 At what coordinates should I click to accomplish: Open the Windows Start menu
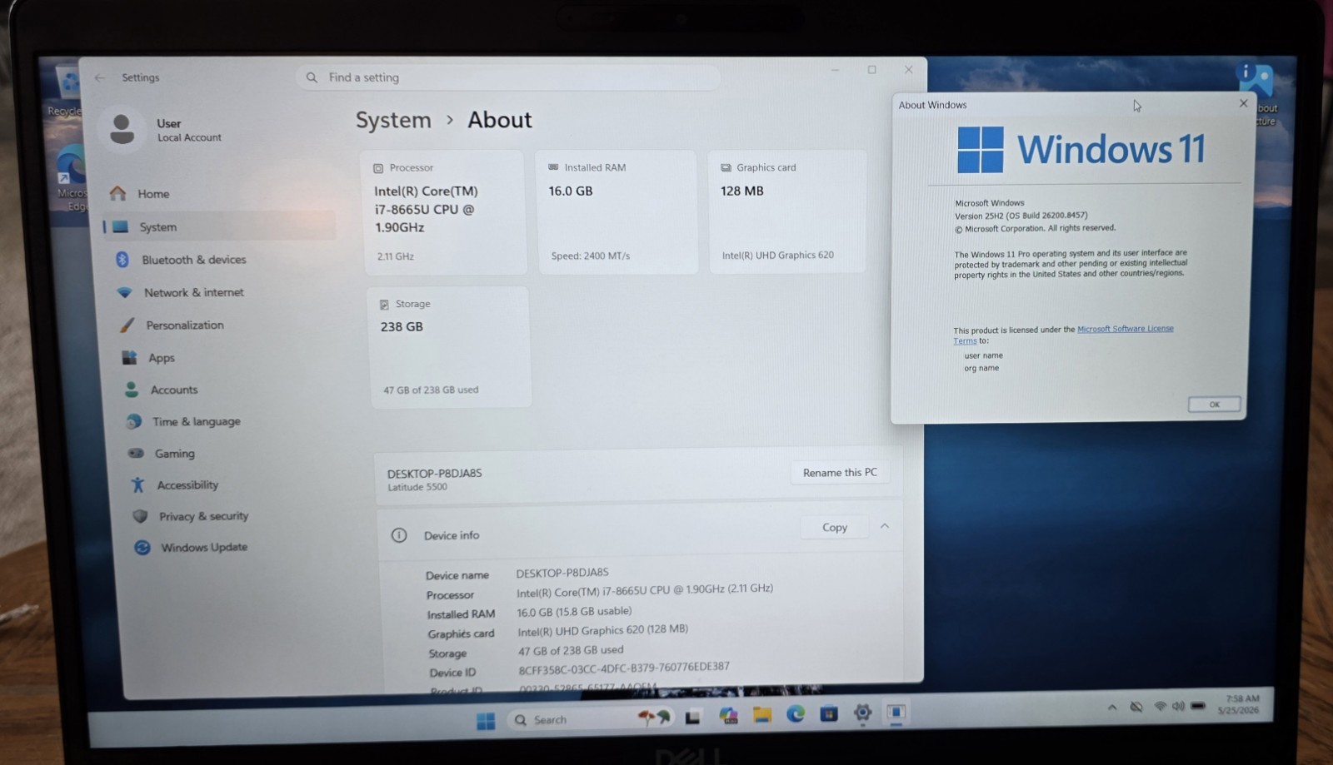click(485, 720)
